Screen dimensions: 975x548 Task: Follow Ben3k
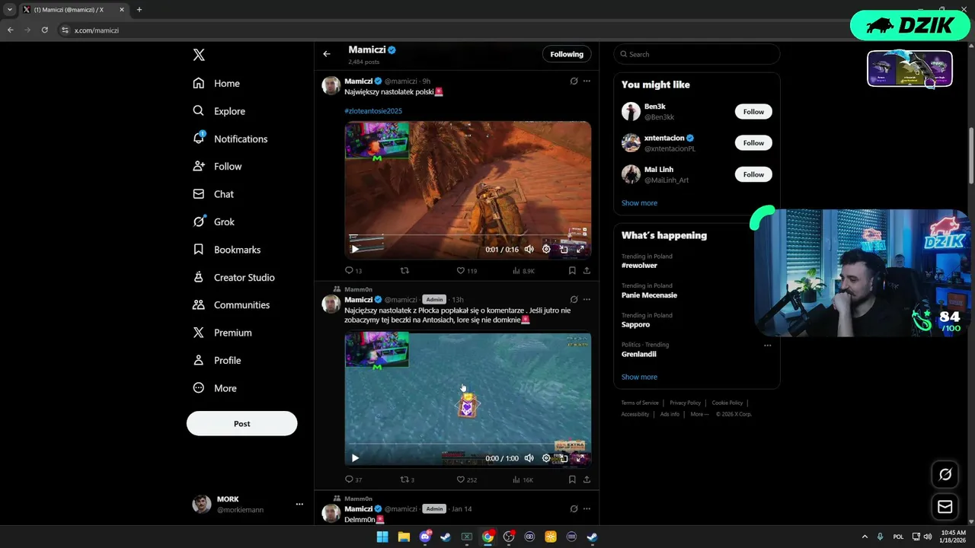[753, 112]
